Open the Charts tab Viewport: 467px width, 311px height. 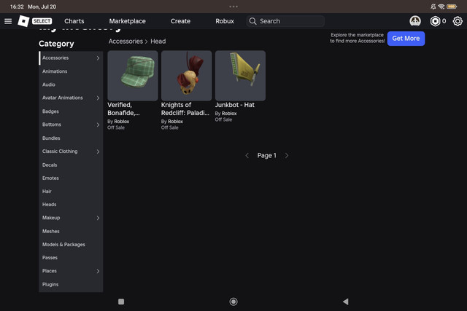coord(74,21)
